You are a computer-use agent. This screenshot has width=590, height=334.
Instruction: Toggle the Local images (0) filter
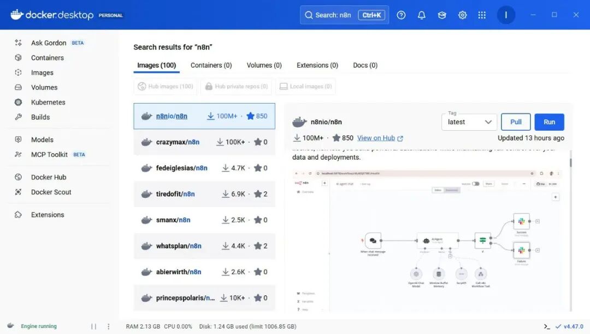(x=305, y=86)
